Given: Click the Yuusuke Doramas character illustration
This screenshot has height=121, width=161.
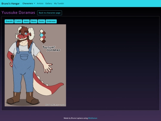Looking at the screenshot, I should 35,65.
